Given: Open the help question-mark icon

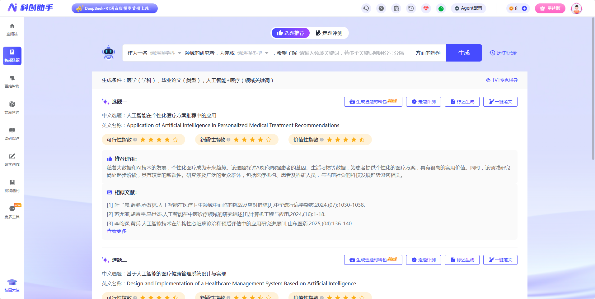Looking at the screenshot, I should tap(381, 8).
